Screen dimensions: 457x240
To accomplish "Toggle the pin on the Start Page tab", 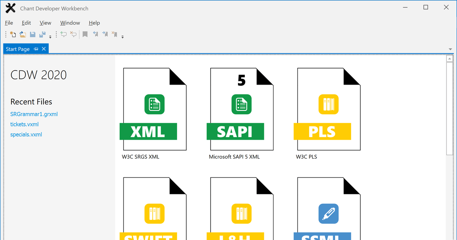I will coord(36,49).
